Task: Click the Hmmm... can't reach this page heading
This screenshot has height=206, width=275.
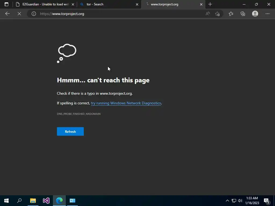Action: tap(103, 80)
